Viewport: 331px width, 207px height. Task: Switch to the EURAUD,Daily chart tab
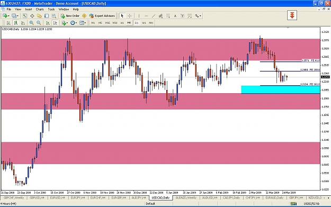[274, 198]
